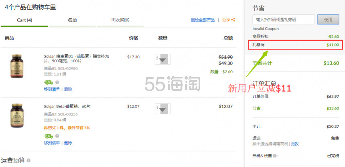This screenshot has width=345, height=167.
Task: Click the 总额 column header
Action: pos(228,38)
